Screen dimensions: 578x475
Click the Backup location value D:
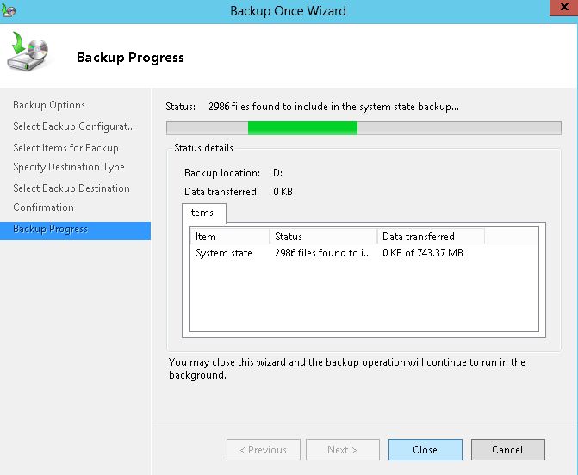coord(277,173)
